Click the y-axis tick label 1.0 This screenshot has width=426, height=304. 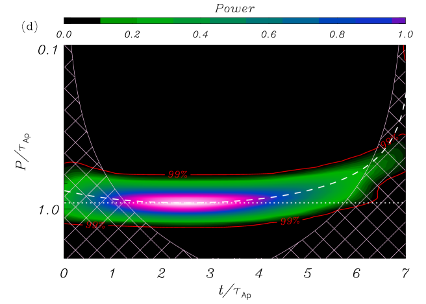click(x=49, y=210)
